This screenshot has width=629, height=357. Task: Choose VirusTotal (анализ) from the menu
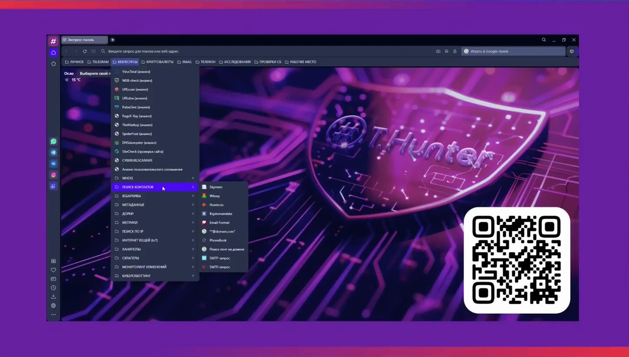(155, 72)
